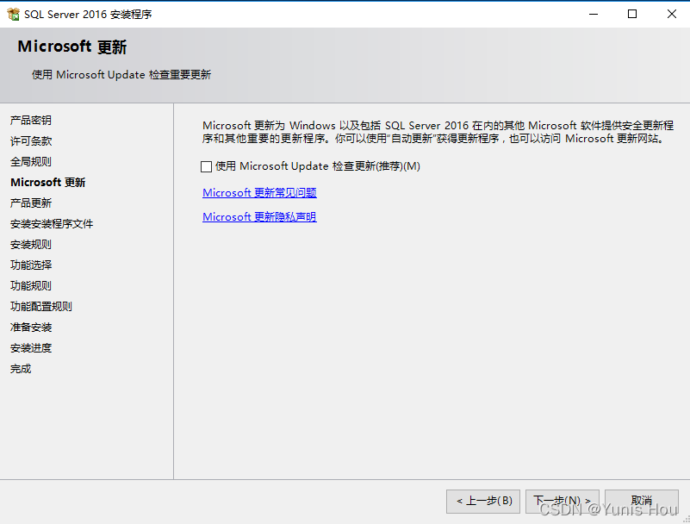The image size is (690, 524).
Task: Select the 功能规则 step
Action: click(30, 285)
